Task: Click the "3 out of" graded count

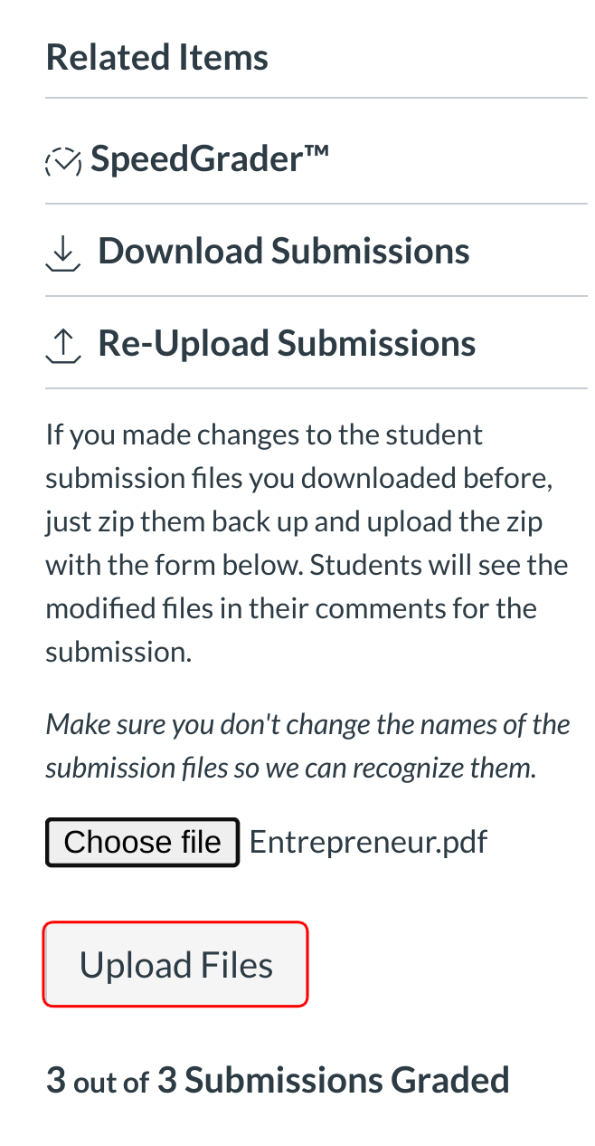Action: tap(98, 1081)
